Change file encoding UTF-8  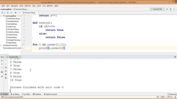(x=170, y=97)
